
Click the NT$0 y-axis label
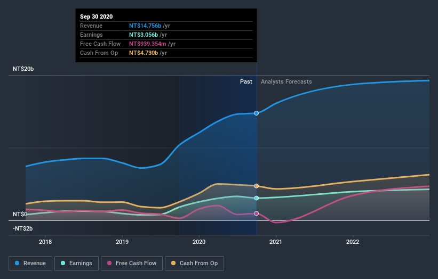pyautogui.click(x=20, y=214)
